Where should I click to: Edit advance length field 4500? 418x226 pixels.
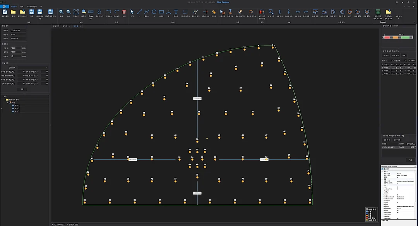[15, 52]
